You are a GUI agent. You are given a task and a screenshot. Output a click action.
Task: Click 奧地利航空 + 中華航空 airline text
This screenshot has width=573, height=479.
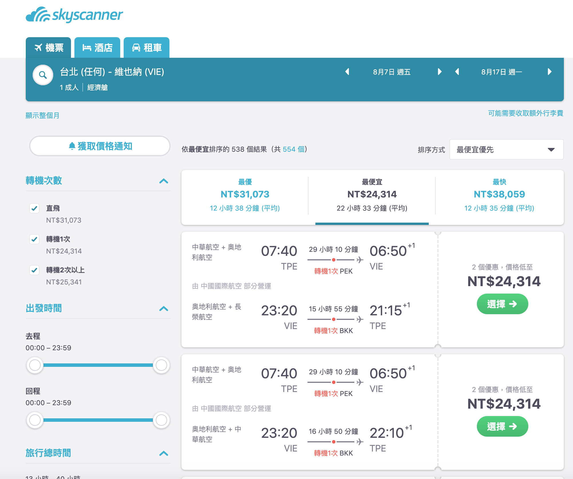[x=217, y=434]
